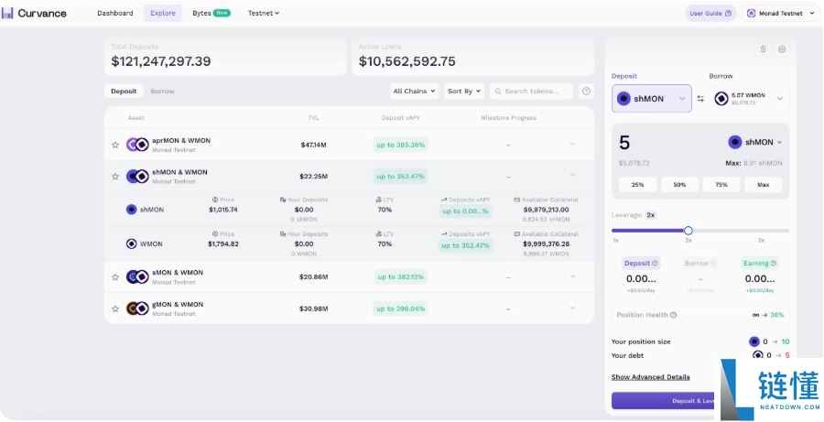Click the shMON token icon in expanded row
824x422 pixels.
click(132, 210)
